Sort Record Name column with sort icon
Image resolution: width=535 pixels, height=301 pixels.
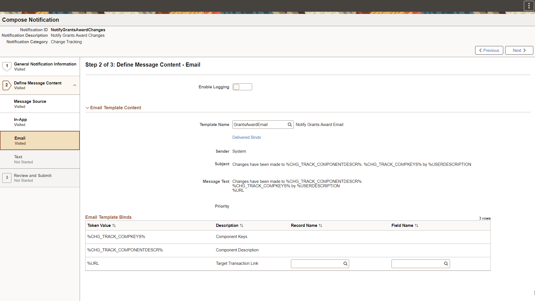click(320, 225)
